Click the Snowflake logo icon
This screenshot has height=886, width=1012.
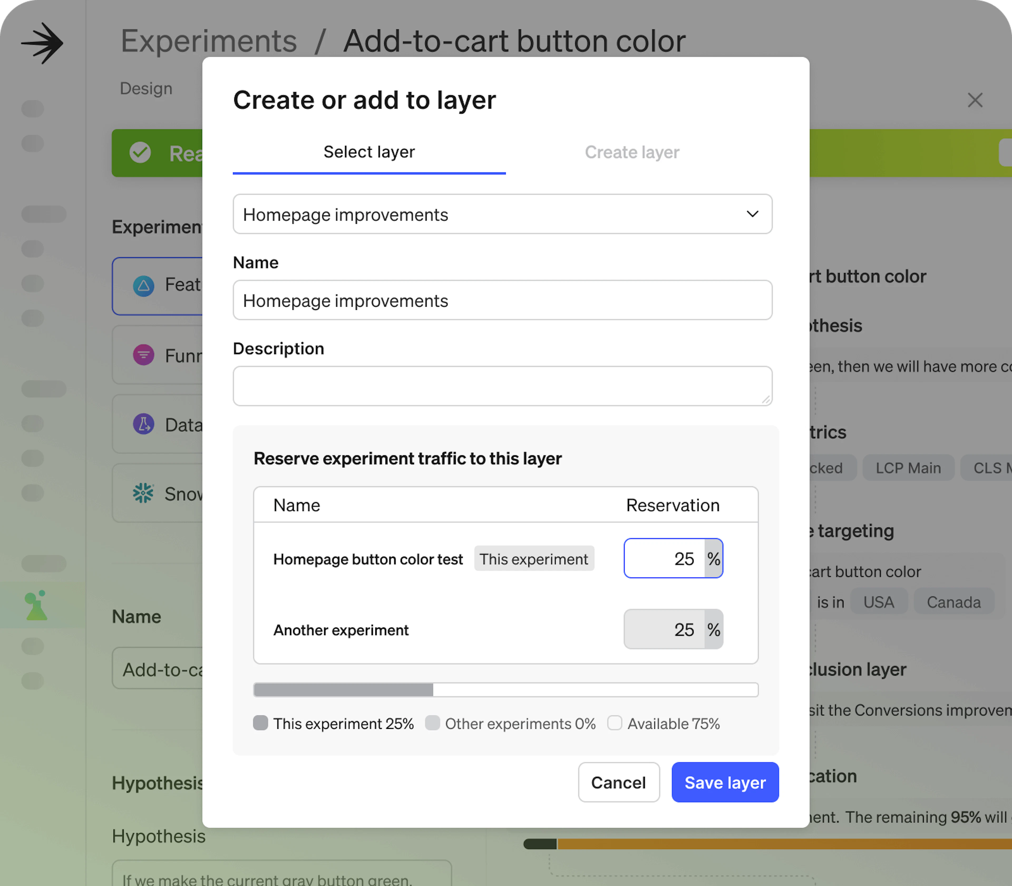143,493
